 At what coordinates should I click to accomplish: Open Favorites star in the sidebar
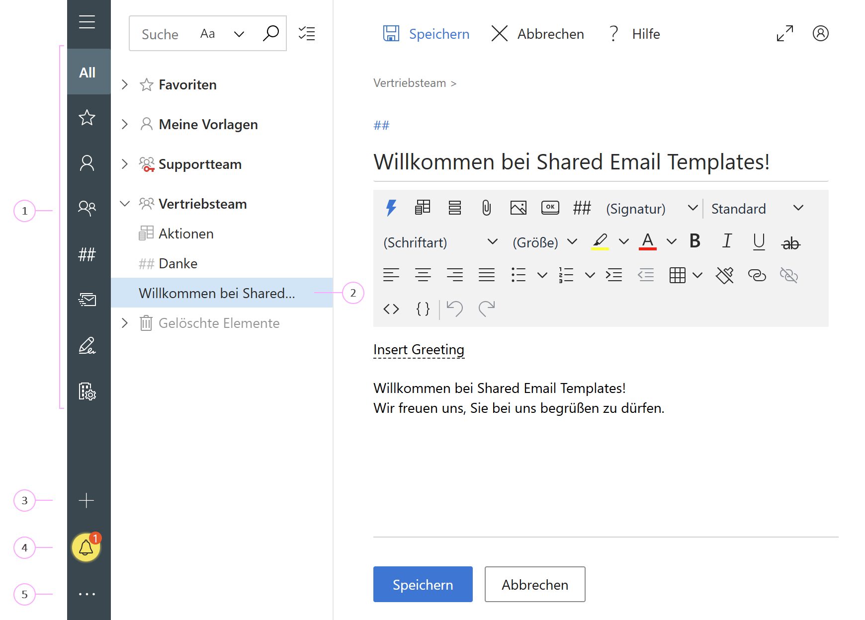tap(87, 118)
